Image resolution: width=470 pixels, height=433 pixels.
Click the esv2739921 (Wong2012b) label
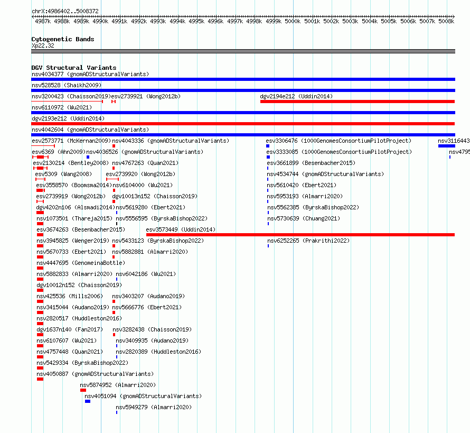click(146, 96)
